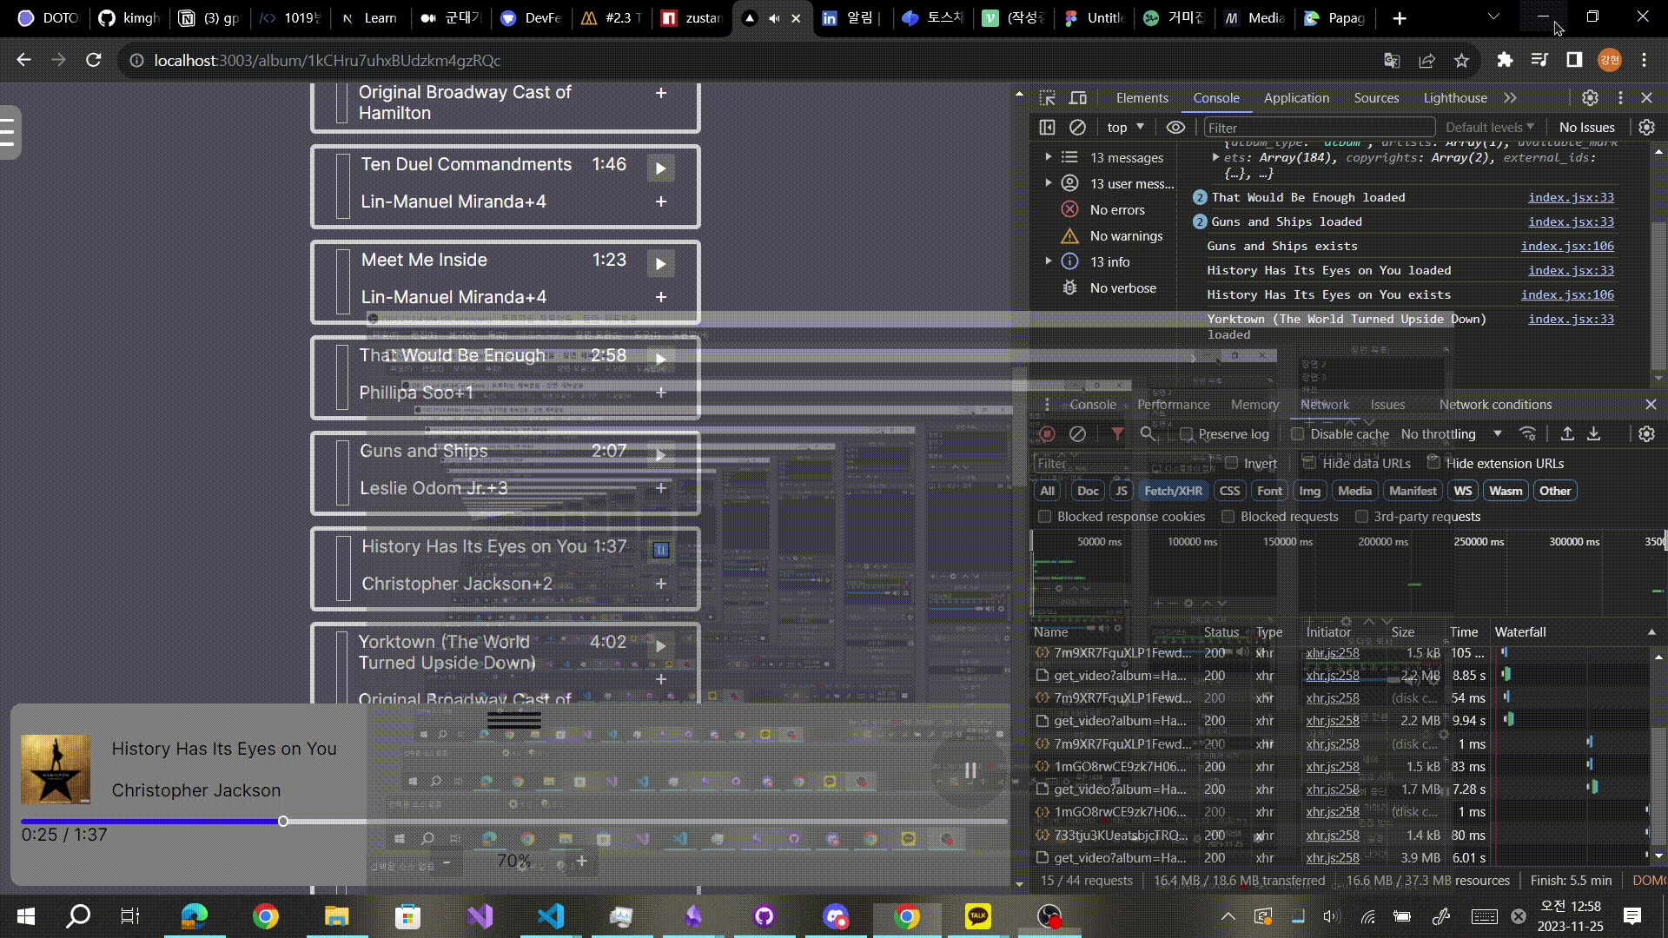This screenshot has width=1668, height=938.
Task: Open the No throttling dropdown
Action: [1451, 434]
